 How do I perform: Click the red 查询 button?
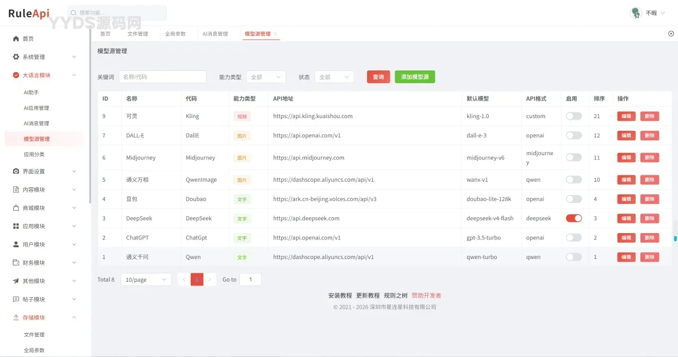point(378,77)
